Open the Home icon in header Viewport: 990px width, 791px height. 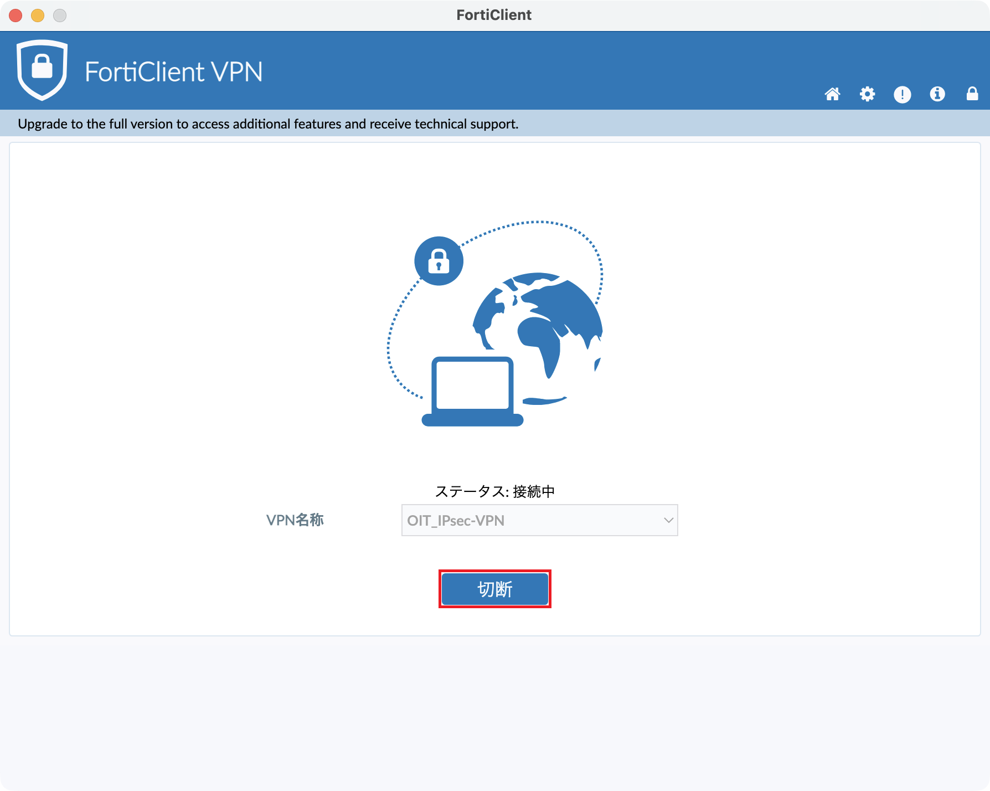tap(832, 94)
